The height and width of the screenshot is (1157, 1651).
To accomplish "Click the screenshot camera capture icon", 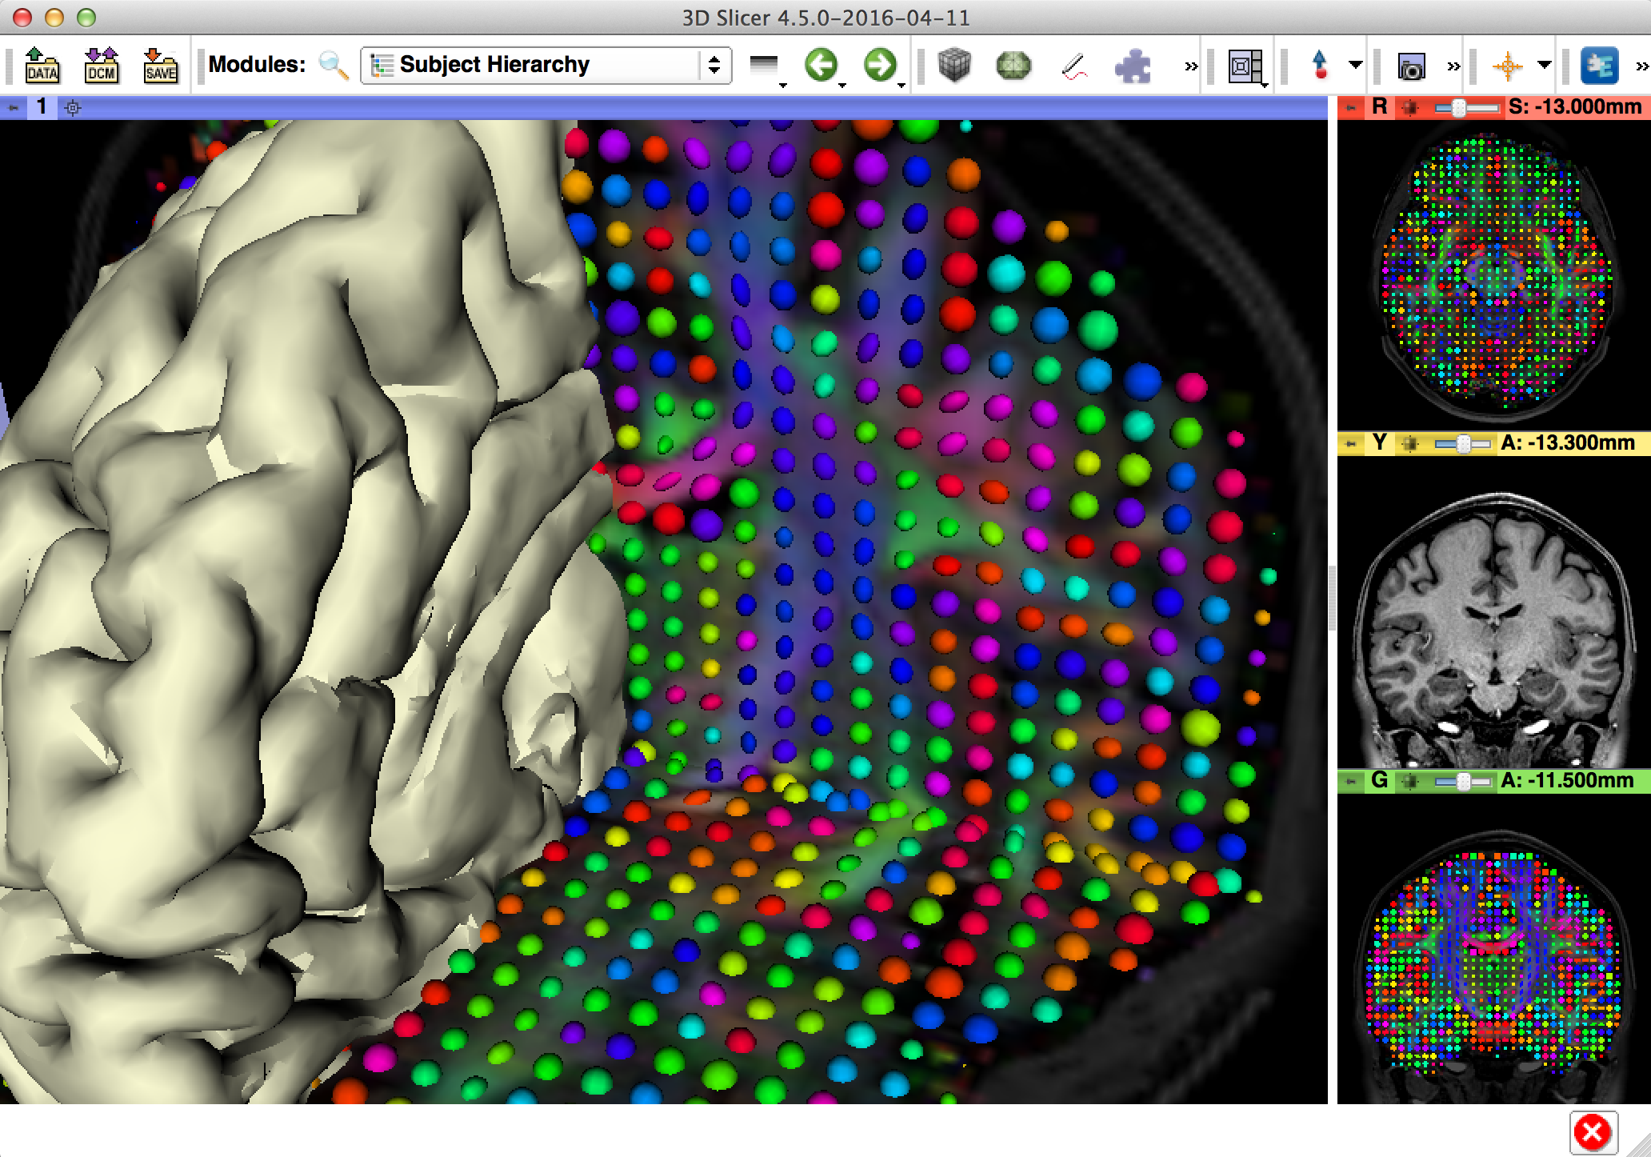I will (x=1411, y=66).
